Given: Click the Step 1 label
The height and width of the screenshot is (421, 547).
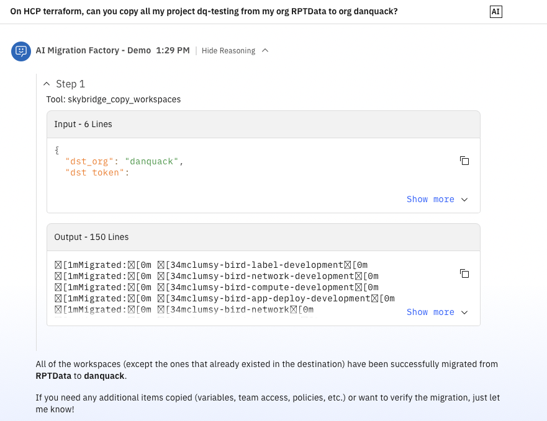Looking at the screenshot, I should [x=70, y=84].
